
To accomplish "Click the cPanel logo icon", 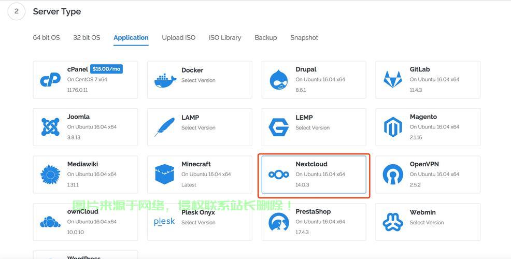I will coord(50,80).
